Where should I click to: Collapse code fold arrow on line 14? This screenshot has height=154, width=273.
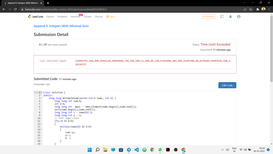[41, 130]
